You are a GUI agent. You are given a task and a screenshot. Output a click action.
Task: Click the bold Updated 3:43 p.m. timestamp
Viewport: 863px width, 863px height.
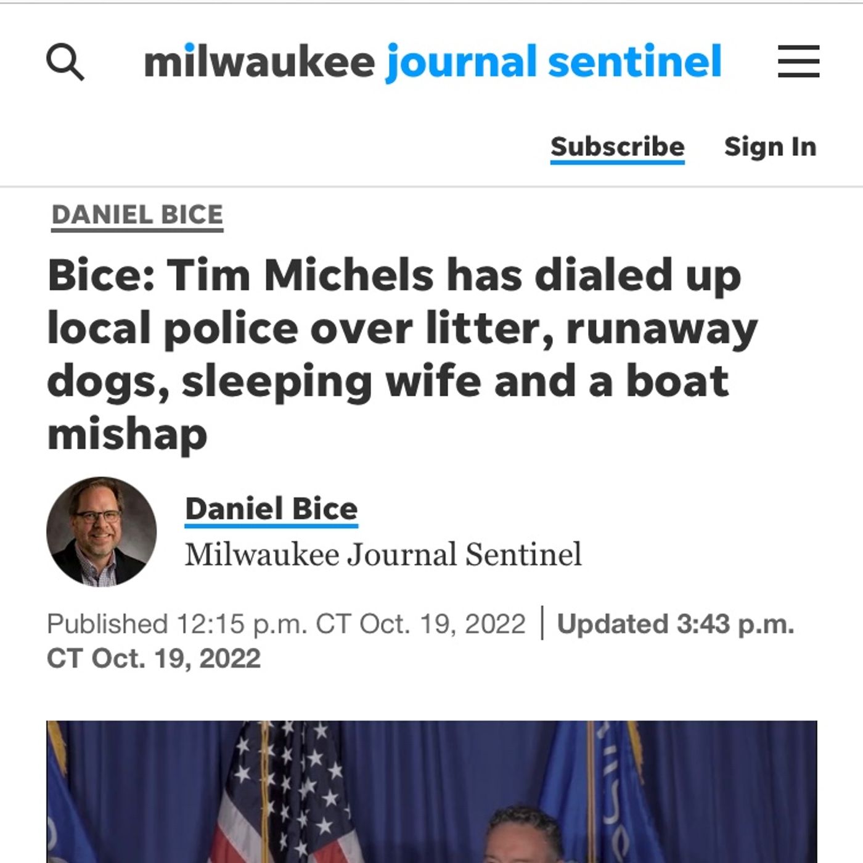pos(676,624)
